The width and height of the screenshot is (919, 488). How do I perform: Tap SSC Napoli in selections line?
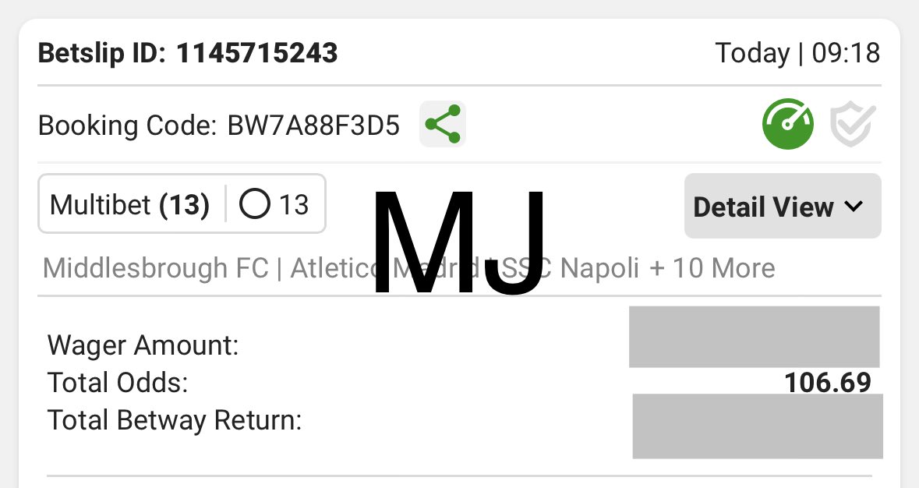coord(568,268)
